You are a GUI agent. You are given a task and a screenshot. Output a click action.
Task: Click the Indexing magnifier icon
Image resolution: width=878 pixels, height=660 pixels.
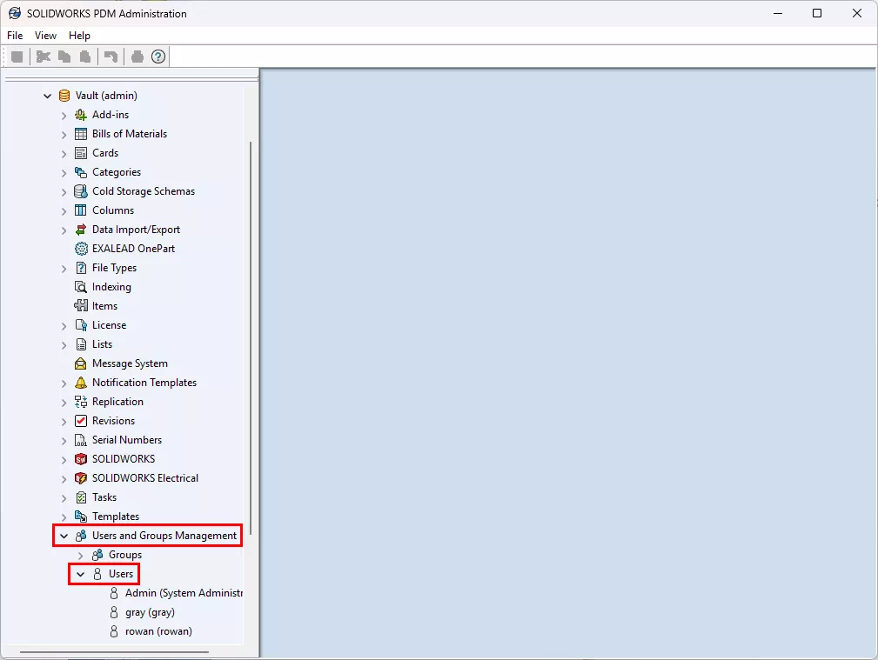(x=81, y=287)
